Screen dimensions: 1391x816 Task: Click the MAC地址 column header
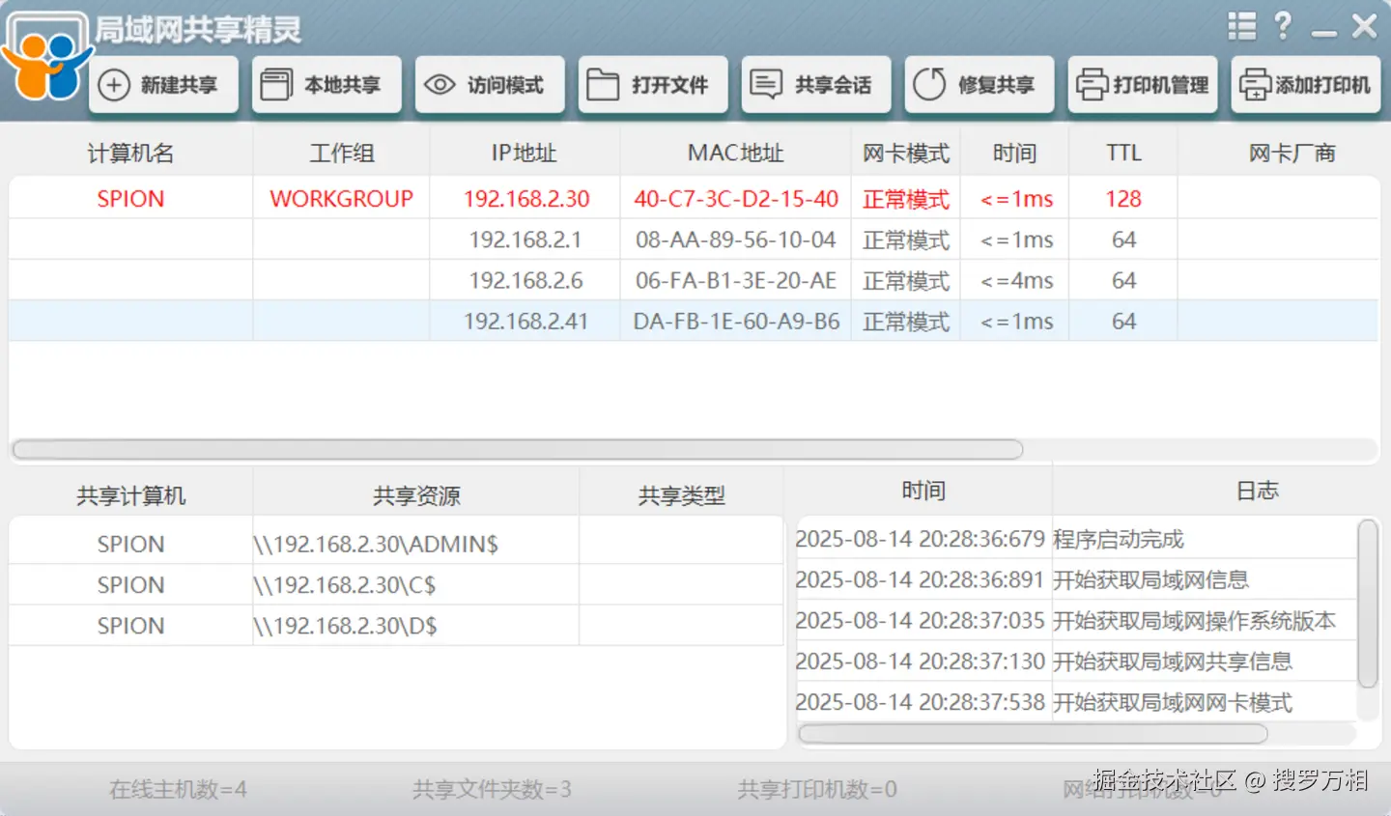click(x=735, y=153)
